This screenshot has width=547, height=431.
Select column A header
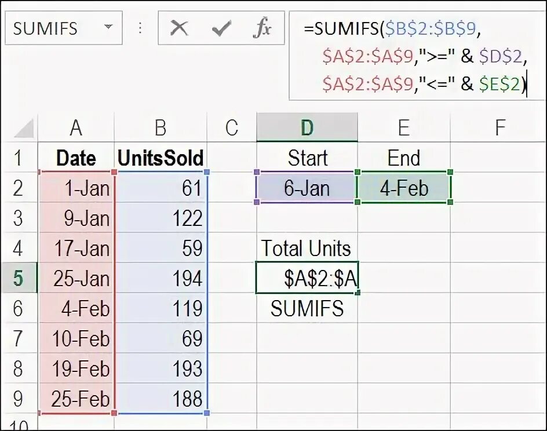(x=76, y=127)
